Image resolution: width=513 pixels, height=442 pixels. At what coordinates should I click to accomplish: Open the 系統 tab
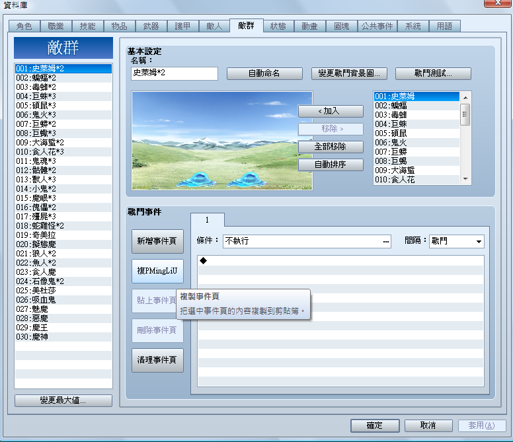[x=413, y=26]
